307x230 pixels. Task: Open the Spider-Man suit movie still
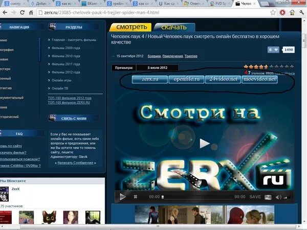pyautogui.click(x=146, y=215)
